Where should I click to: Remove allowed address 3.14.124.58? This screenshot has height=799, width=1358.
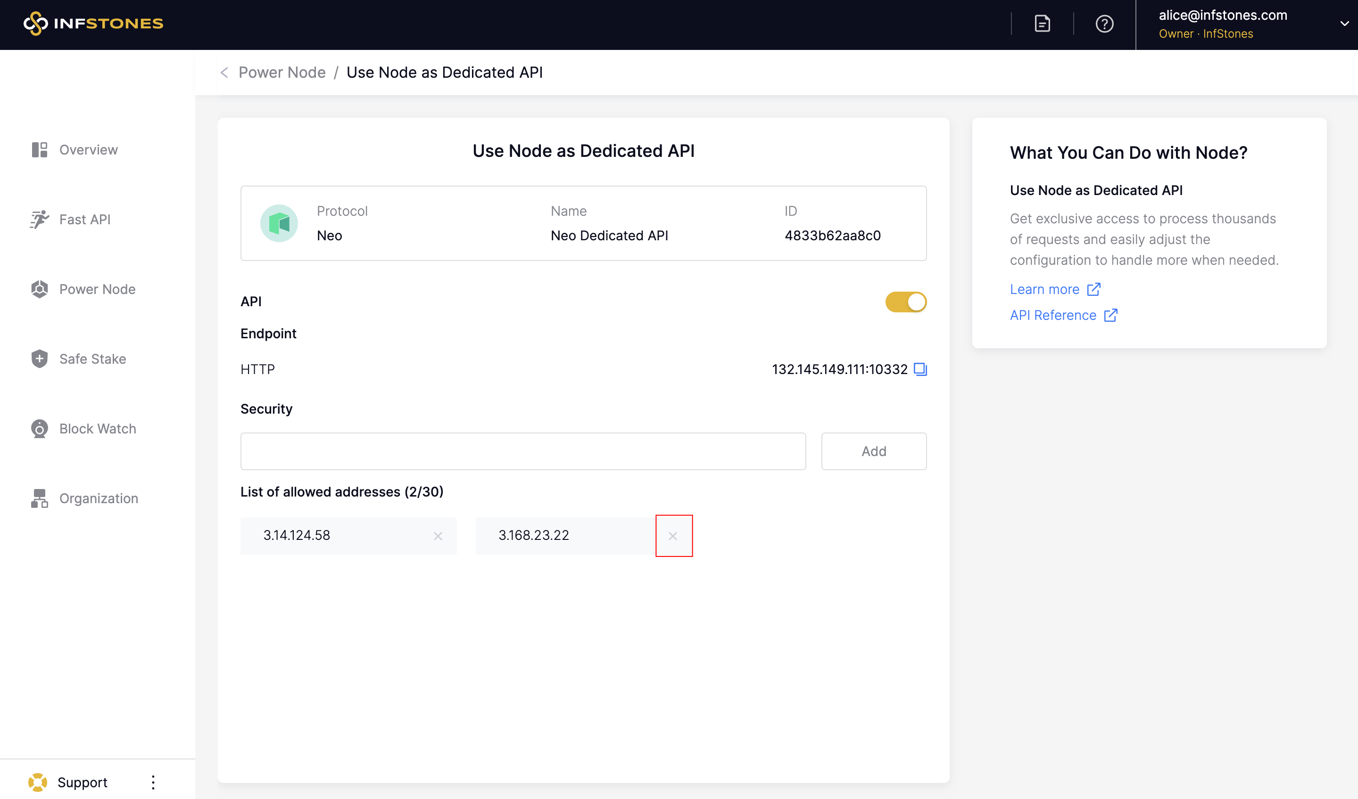[x=438, y=536]
